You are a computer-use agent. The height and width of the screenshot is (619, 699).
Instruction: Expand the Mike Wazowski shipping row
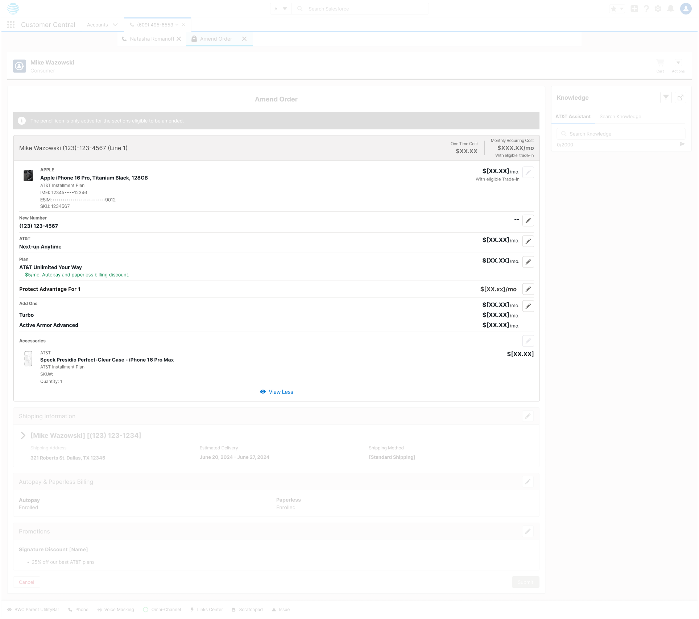(23, 435)
